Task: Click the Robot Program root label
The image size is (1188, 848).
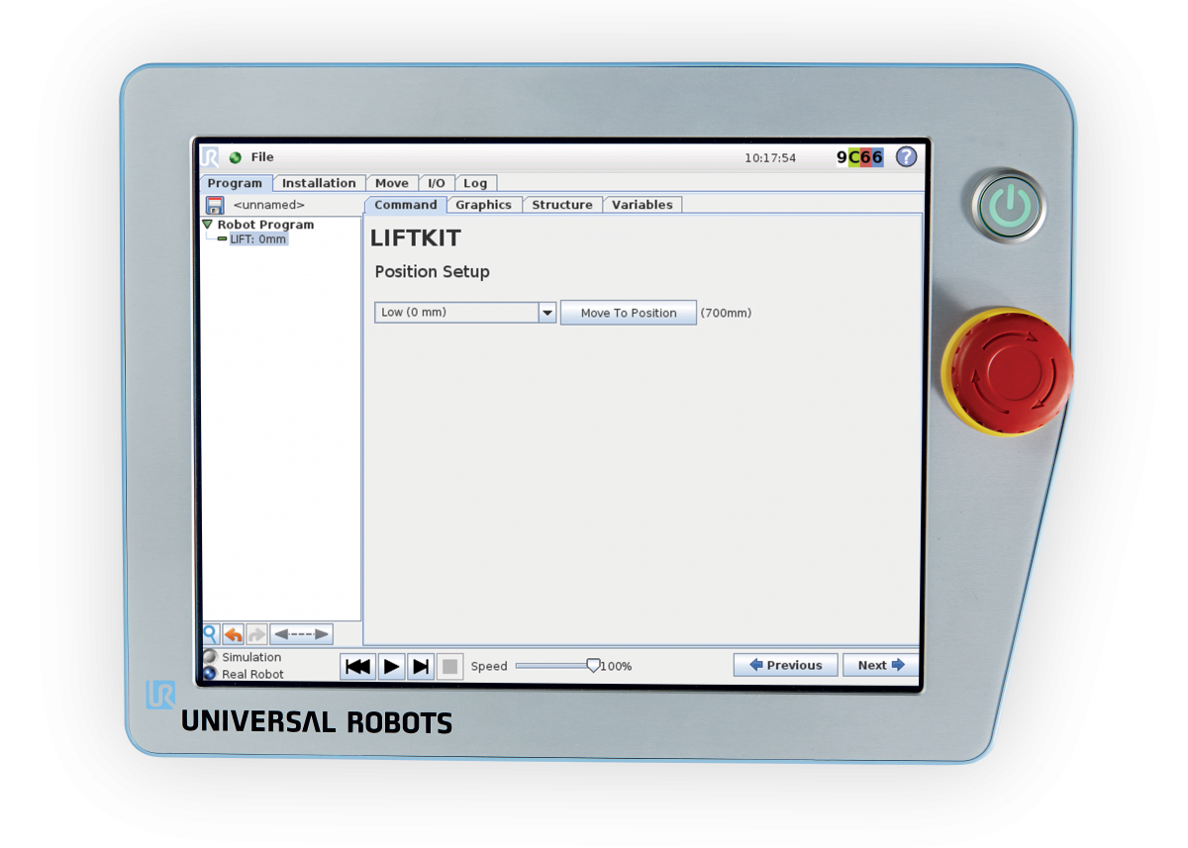Action: tap(266, 225)
